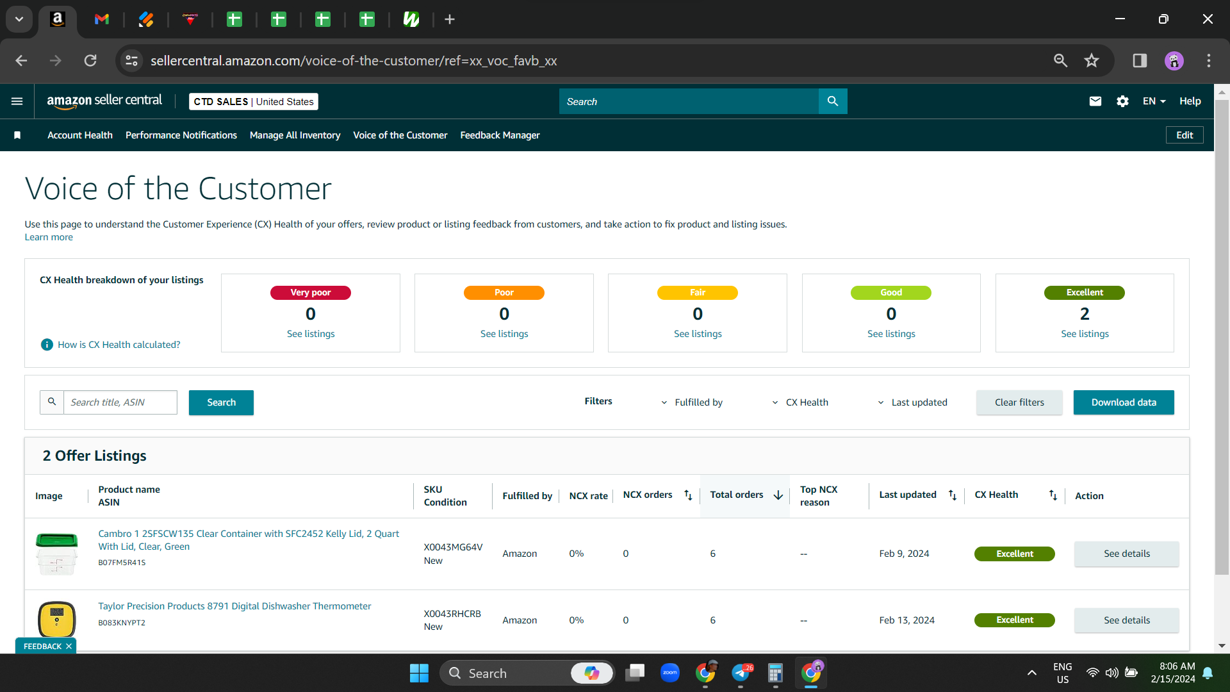This screenshot has width=1230, height=692.
Task: Open the messages envelope icon
Action: [1095, 101]
